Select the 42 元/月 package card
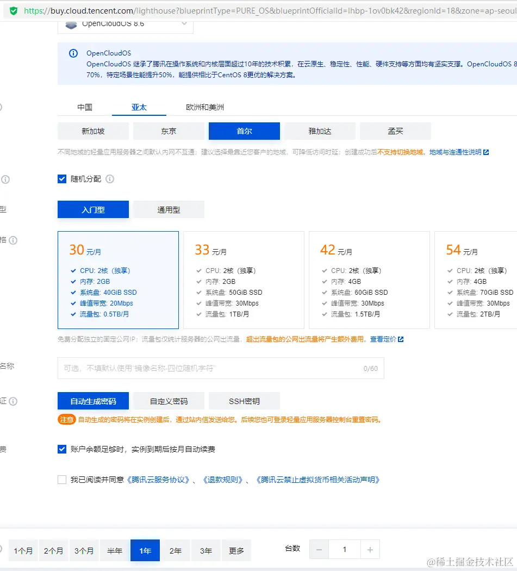The height and width of the screenshot is (571, 517). click(369, 280)
